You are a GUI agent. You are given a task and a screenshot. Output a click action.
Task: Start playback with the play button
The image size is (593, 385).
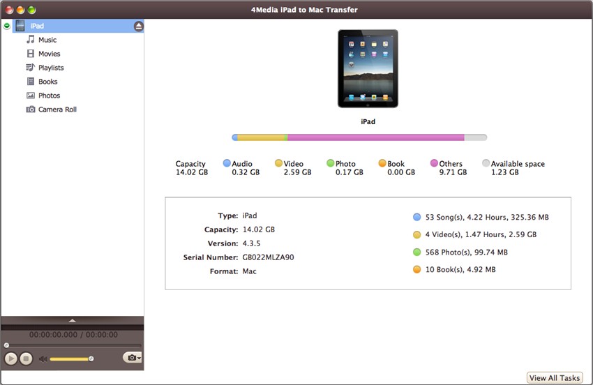pyautogui.click(x=11, y=358)
